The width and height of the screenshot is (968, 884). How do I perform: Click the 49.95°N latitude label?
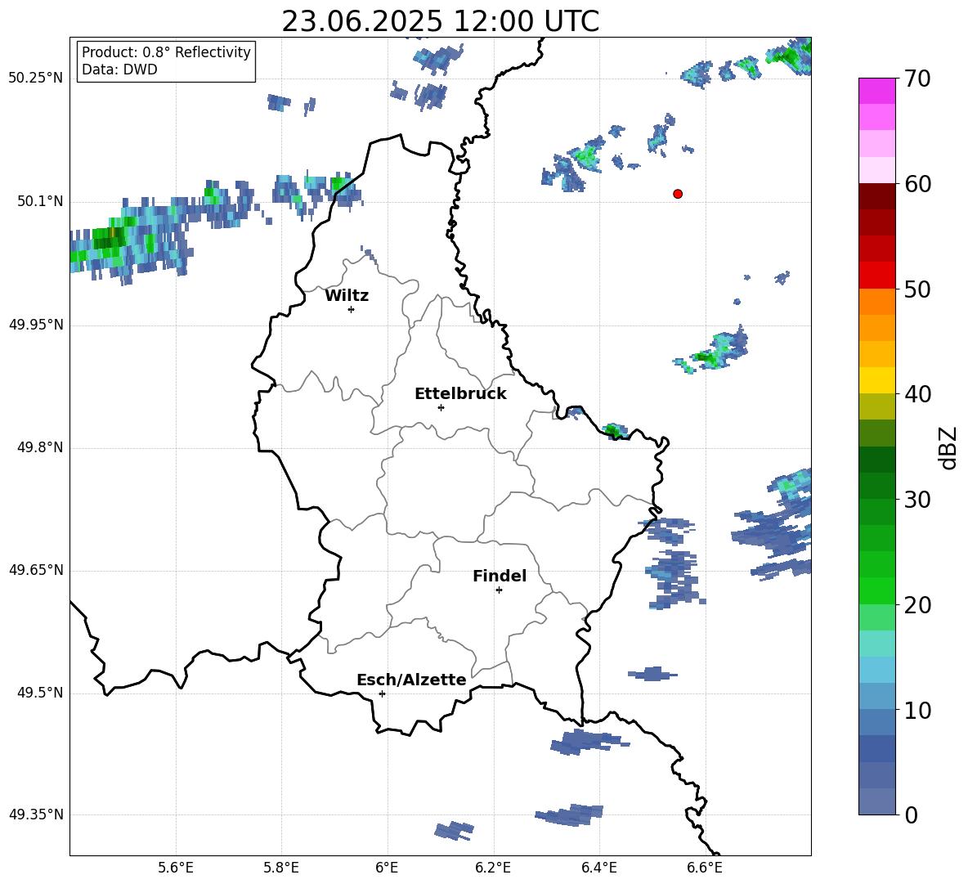point(36,325)
